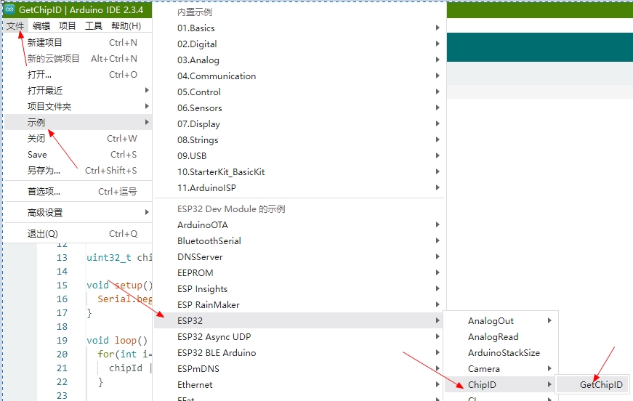Expand 01.Basics examples

[299, 28]
